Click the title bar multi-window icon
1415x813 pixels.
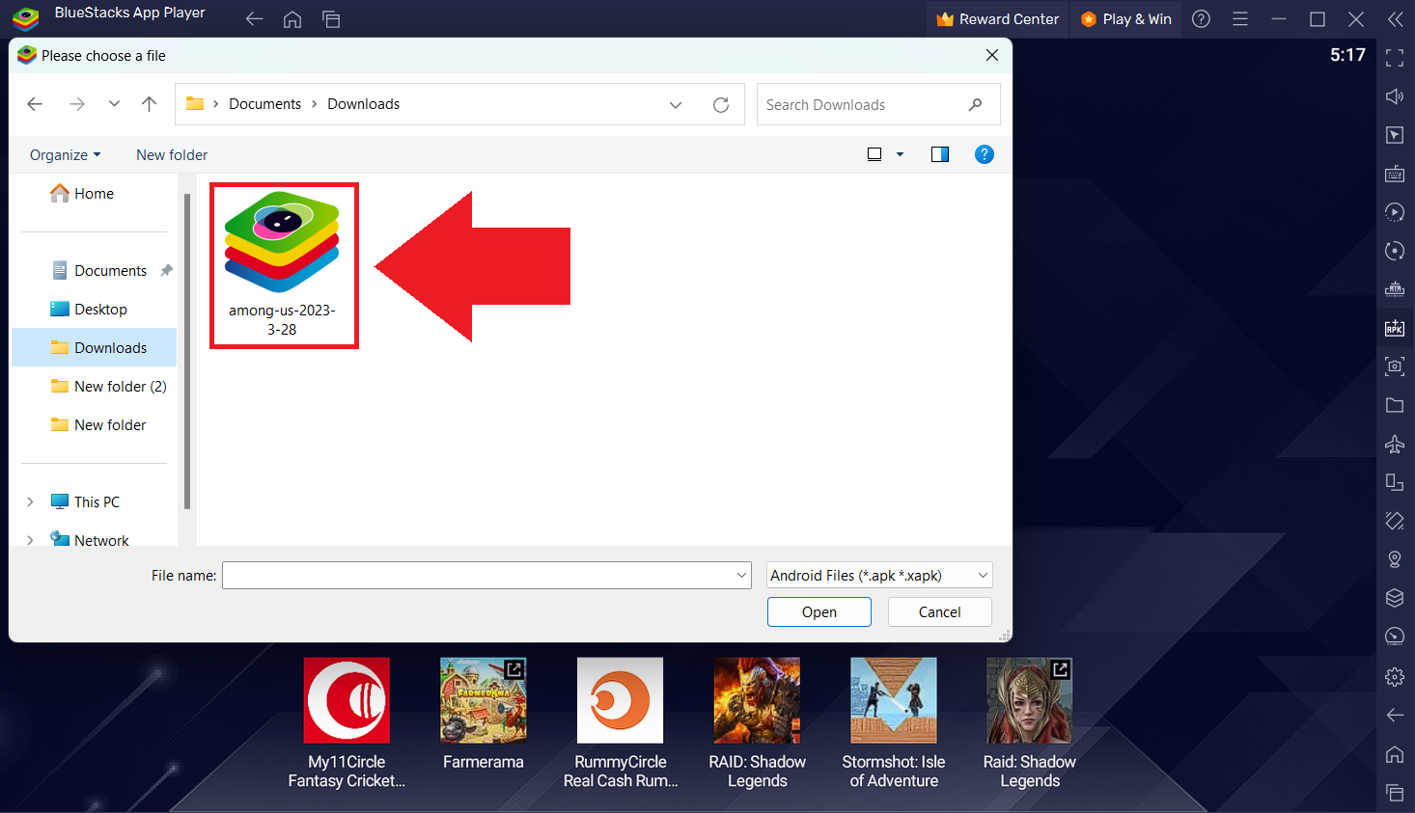point(331,19)
